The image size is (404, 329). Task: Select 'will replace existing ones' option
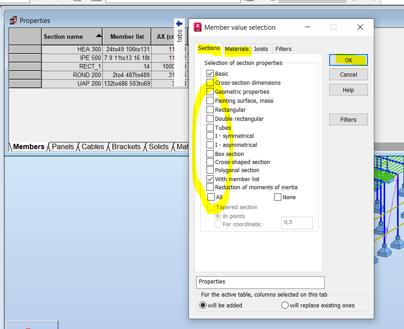click(285, 305)
